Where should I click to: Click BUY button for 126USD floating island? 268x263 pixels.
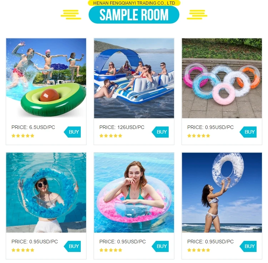tap(160, 132)
